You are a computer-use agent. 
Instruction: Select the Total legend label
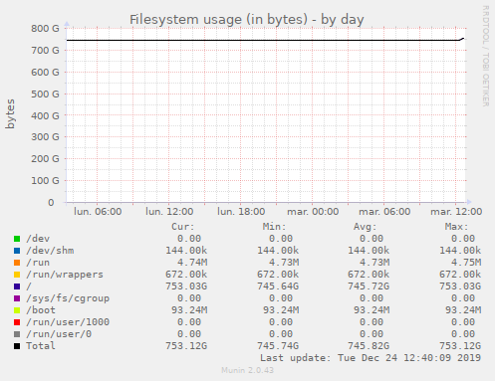(x=41, y=346)
